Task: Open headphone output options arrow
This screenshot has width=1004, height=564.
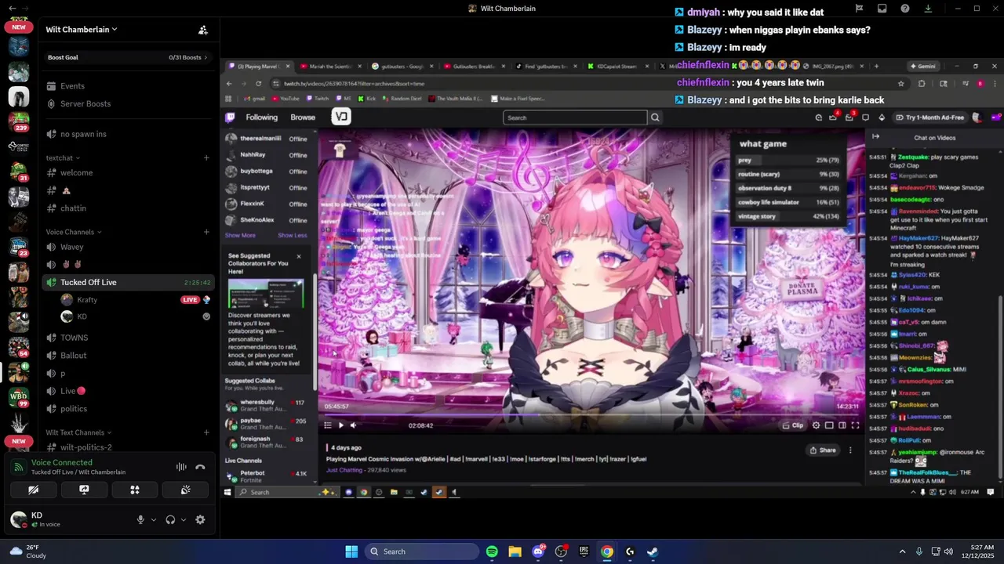Action: tap(184, 519)
